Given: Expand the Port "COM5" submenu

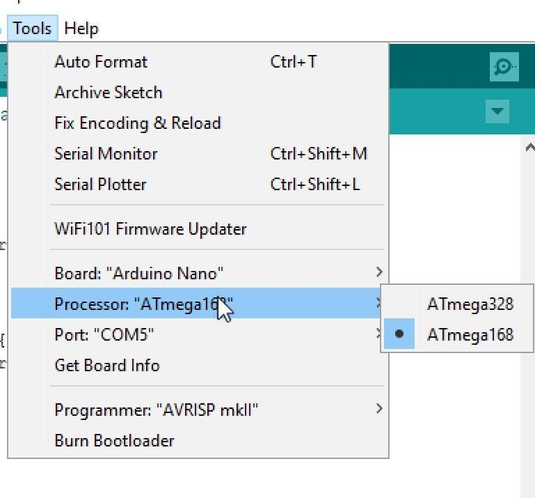Looking at the screenshot, I should pos(198,334).
